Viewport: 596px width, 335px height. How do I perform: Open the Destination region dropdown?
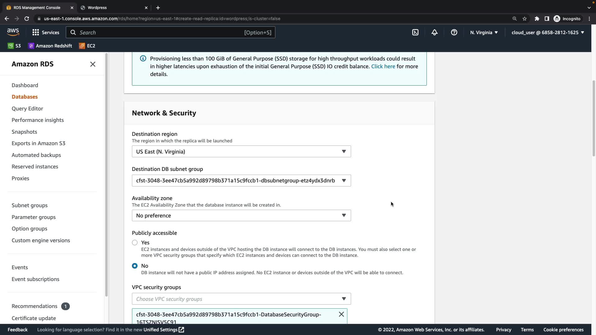click(241, 151)
